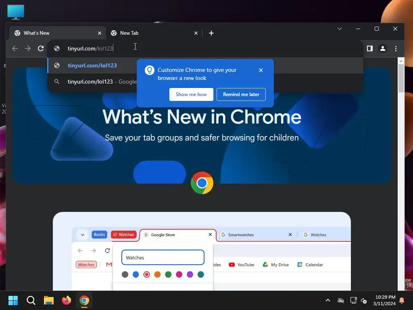Open a new tab with plus button

pos(211,33)
